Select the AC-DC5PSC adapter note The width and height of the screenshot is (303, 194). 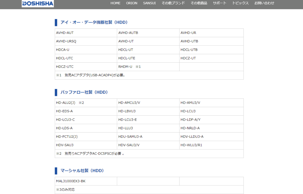pyautogui.click(x=149, y=154)
